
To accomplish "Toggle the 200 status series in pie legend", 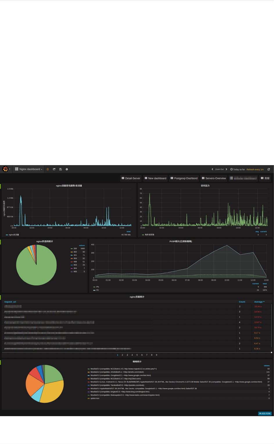I will [75, 248].
